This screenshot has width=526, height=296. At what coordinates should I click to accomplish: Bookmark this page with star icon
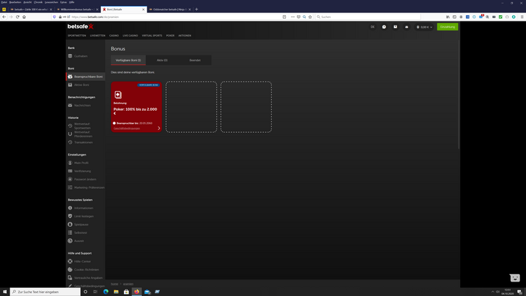coord(310,17)
